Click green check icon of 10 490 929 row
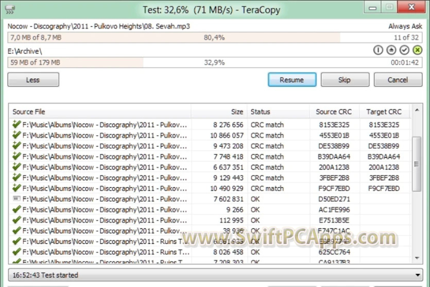The height and width of the screenshot is (287, 430). (17, 188)
